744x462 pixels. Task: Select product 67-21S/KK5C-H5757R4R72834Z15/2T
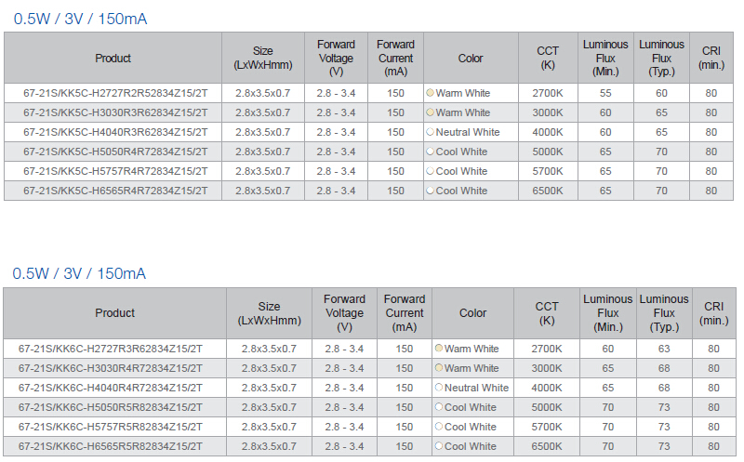[115, 171]
